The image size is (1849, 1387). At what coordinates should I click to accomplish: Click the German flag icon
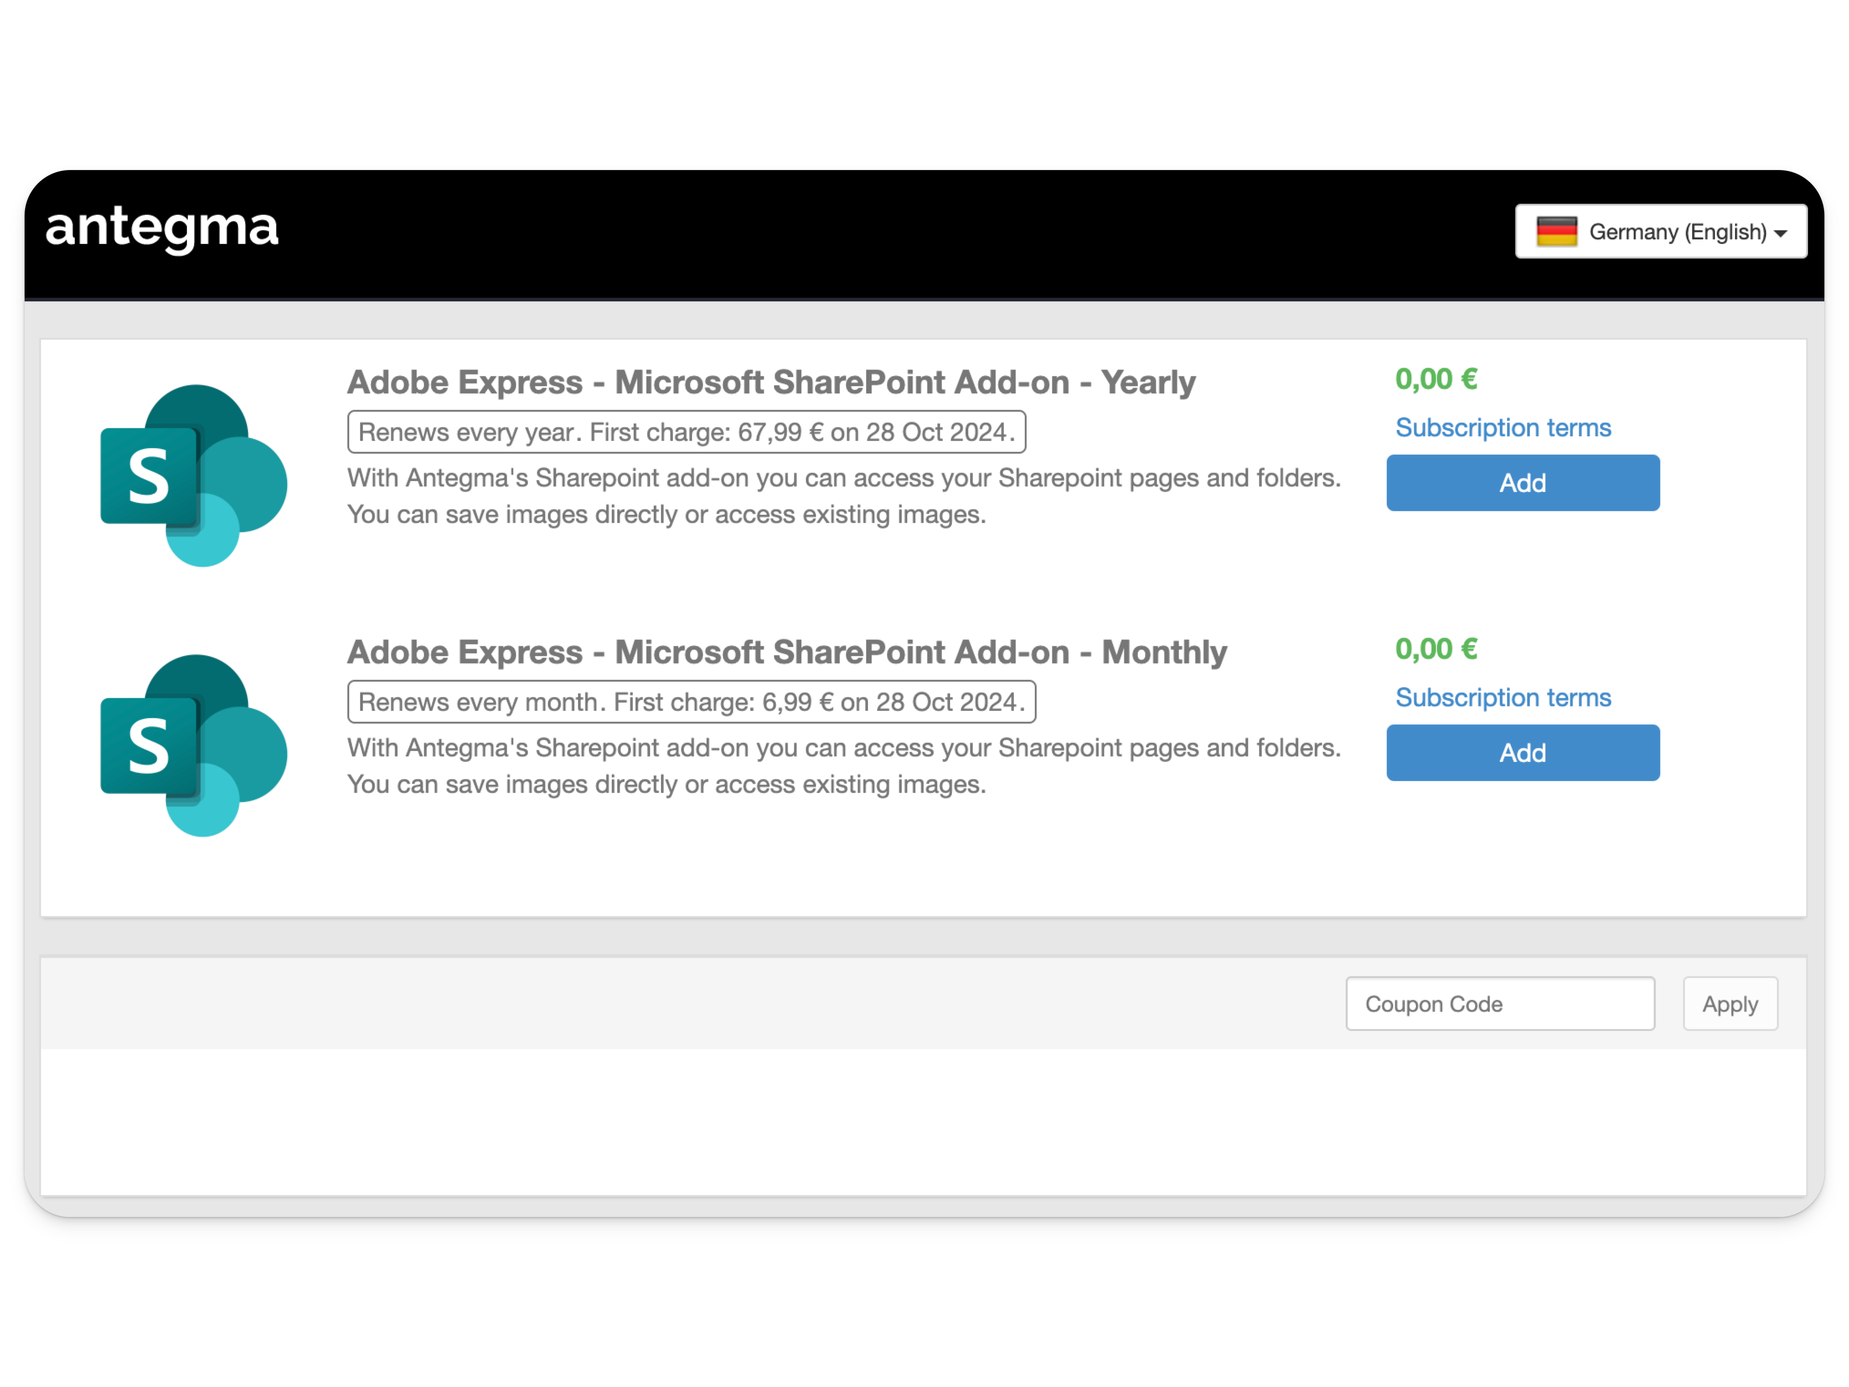pyautogui.click(x=1556, y=232)
